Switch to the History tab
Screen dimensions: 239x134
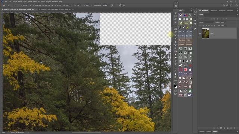coord(215,131)
